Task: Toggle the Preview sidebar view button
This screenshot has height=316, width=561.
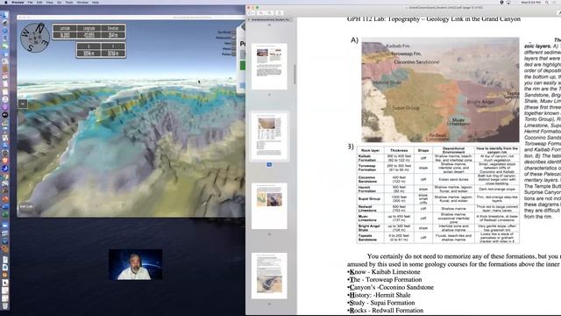Action: tap(252, 13)
